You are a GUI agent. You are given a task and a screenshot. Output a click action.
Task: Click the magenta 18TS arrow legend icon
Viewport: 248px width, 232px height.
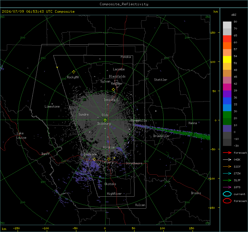[227, 187]
